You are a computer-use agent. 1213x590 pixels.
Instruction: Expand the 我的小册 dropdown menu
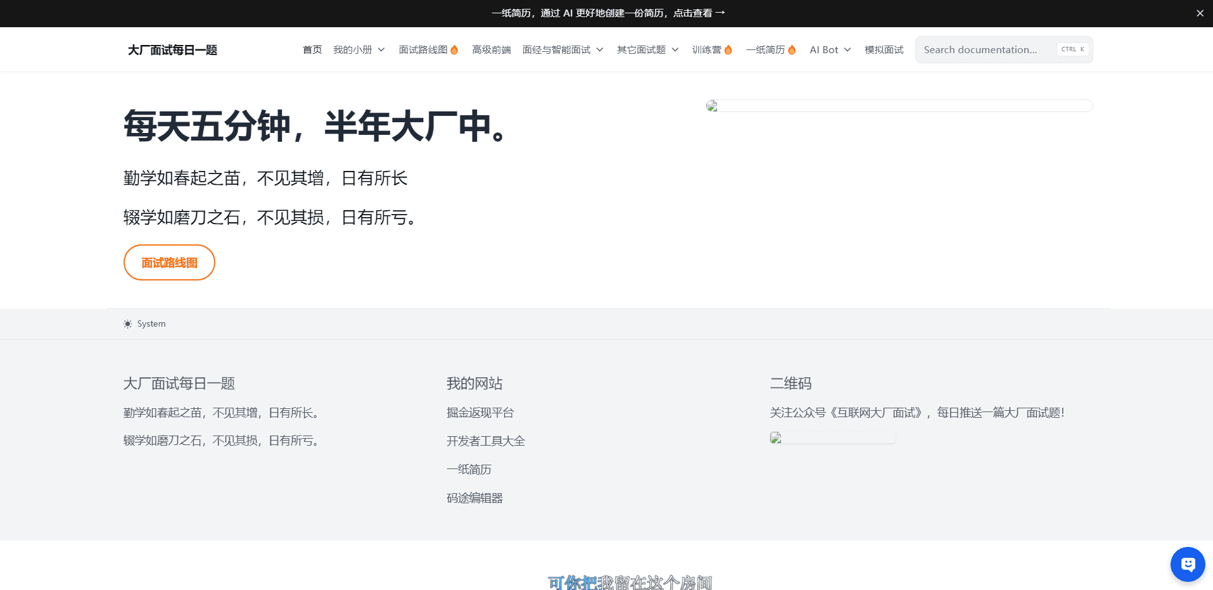[359, 50]
